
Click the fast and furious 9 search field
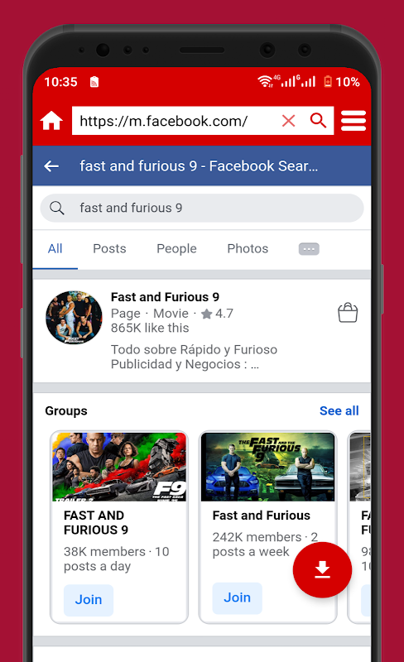click(x=202, y=208)
